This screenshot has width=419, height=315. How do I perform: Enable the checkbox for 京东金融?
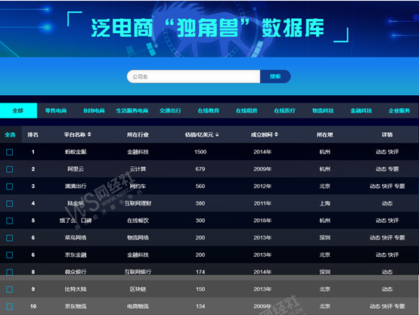tap(10, 255)
